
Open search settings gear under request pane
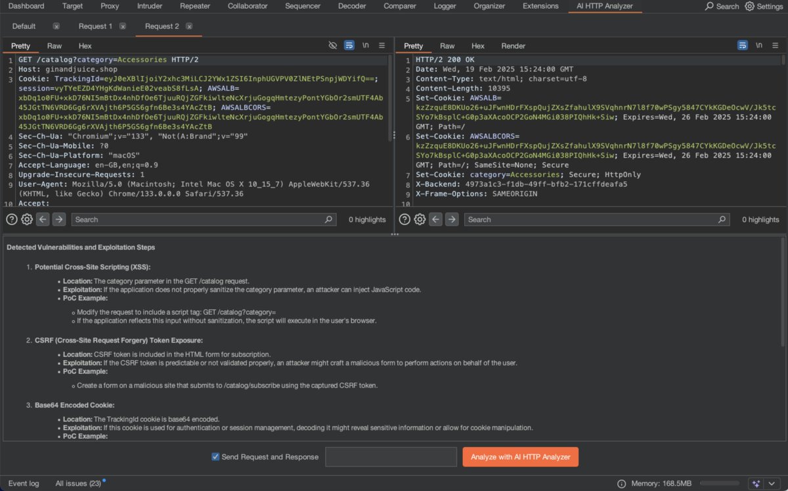[x=27, y=220]
